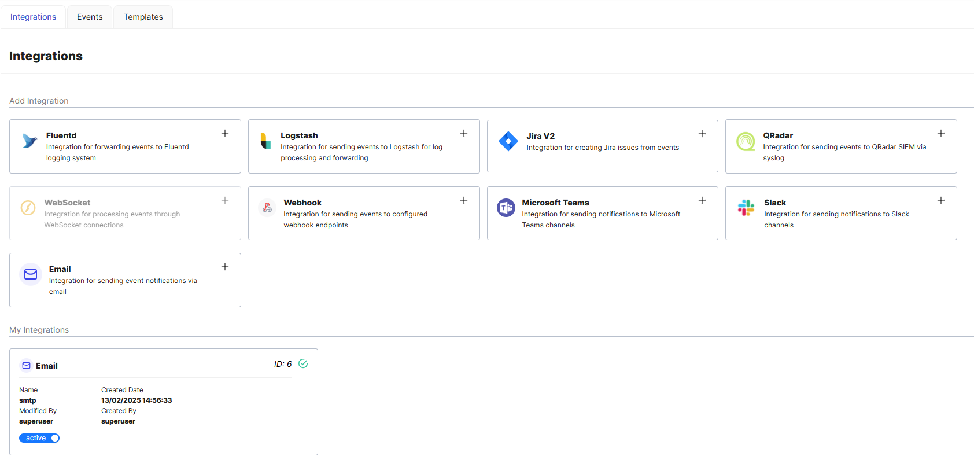Viewport: 974px width, 467px height.
Task: Click the Logstash logo icon
Action: click(265, 141)
